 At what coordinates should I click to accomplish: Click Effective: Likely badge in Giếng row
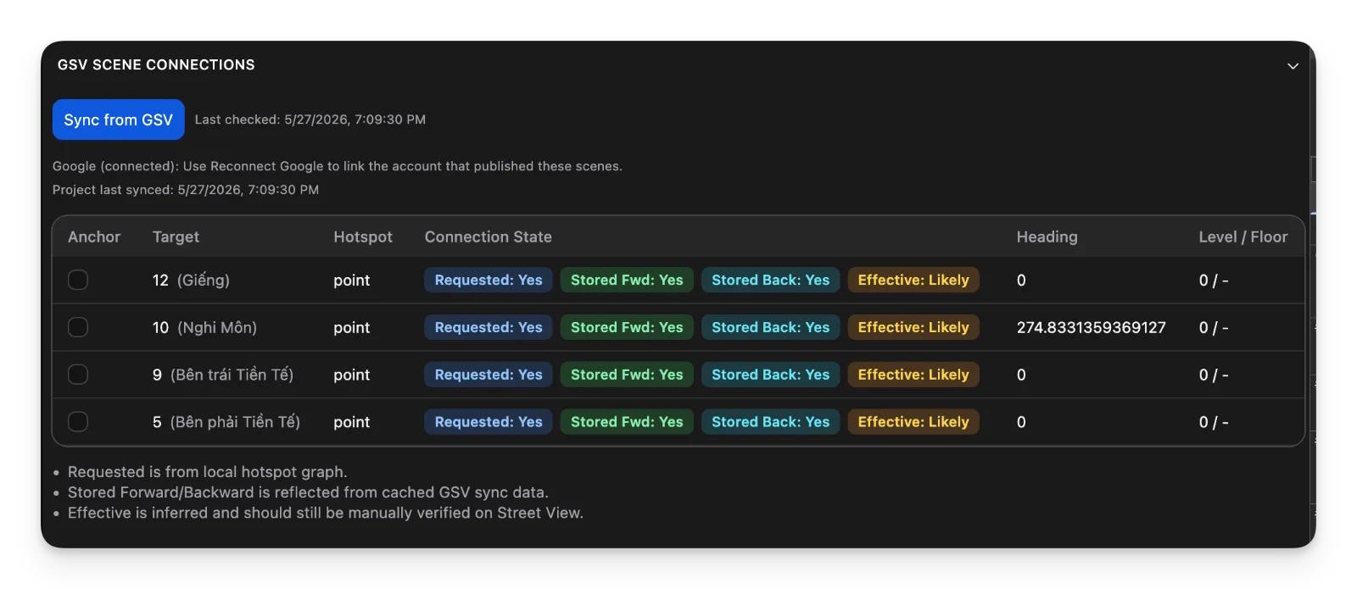pos(913,280)
